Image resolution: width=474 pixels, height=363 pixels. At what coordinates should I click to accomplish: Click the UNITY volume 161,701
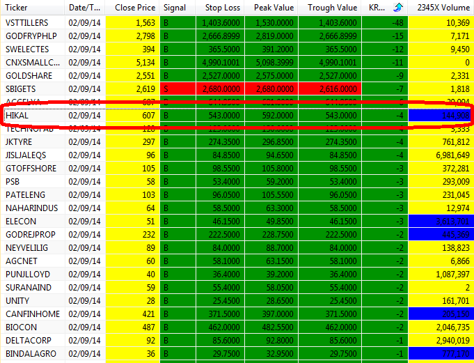click(456, 301)
